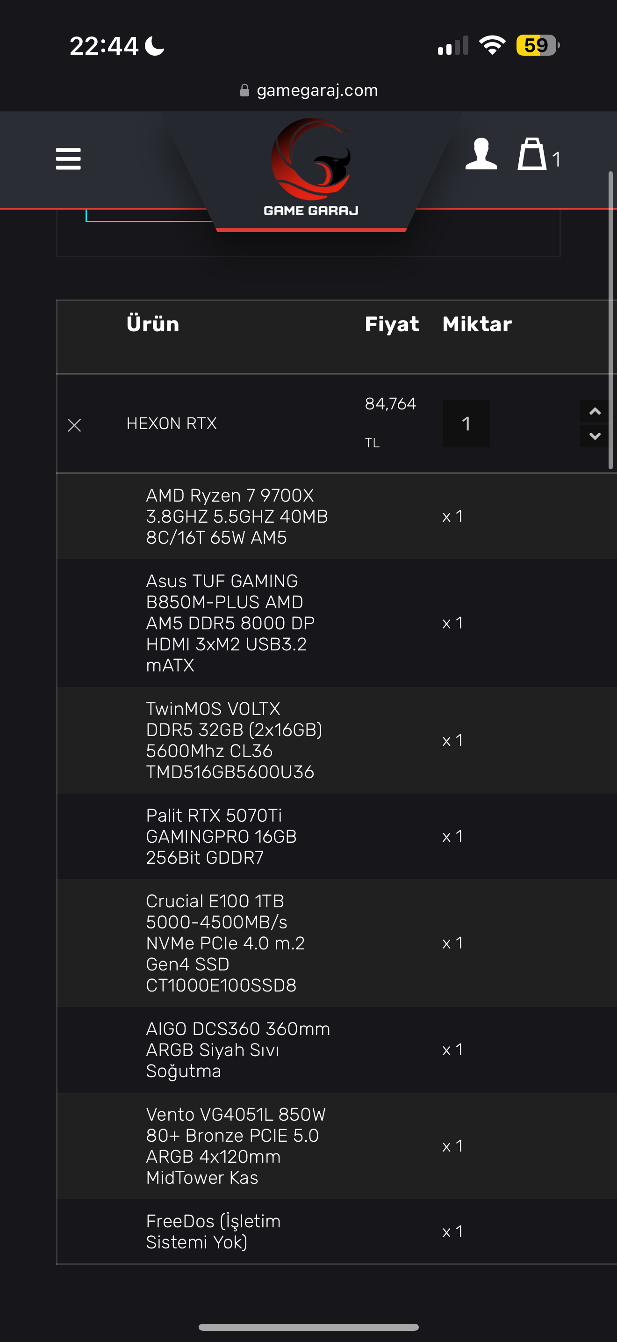Open the user account profile icon
This screenshot has height=1342, width=617.
[481, 153]
